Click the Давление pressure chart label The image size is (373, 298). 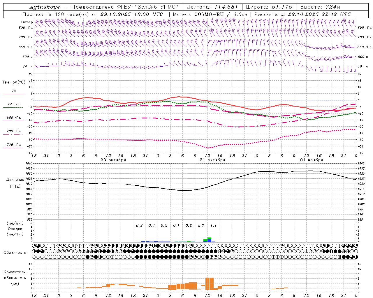(x=15, y=180)
